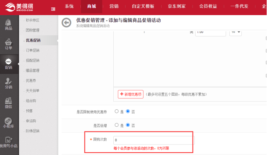This screenshot has width=267, height=155.
Task: Open the 营销 top menu
Action: [114, 7]
